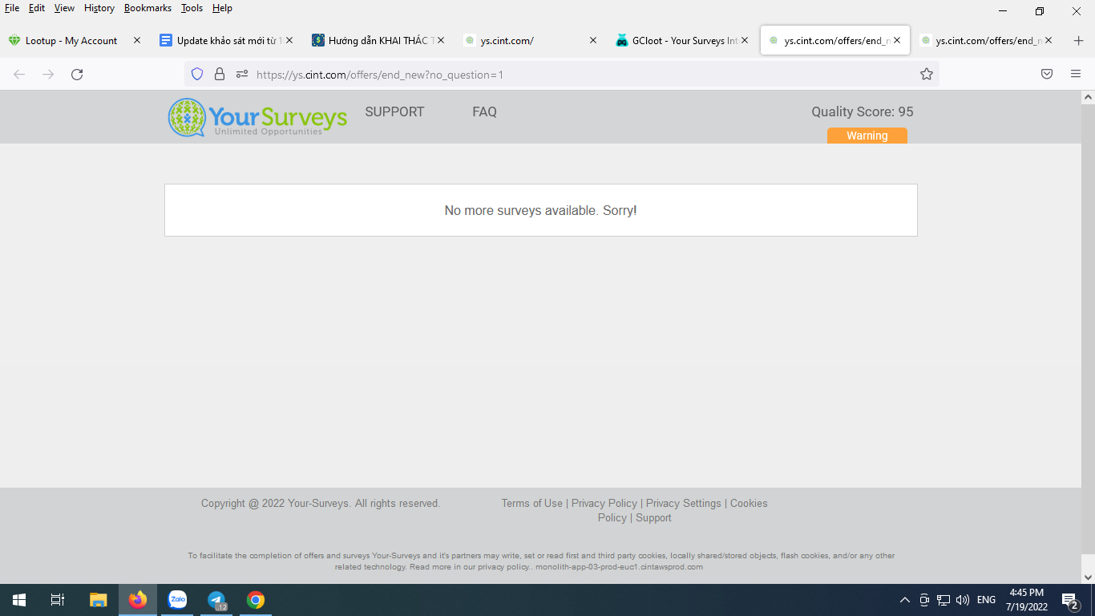Switch to the Lootup - My Account tab
Viewport: 1095px width, 616px height.
tap(74, 41)
